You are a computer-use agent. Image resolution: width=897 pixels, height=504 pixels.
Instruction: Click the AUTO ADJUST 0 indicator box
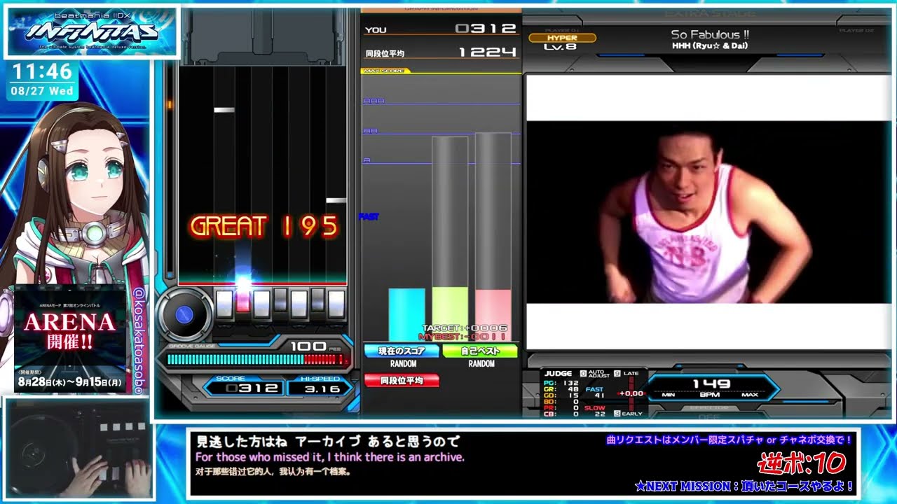(583, 374)
